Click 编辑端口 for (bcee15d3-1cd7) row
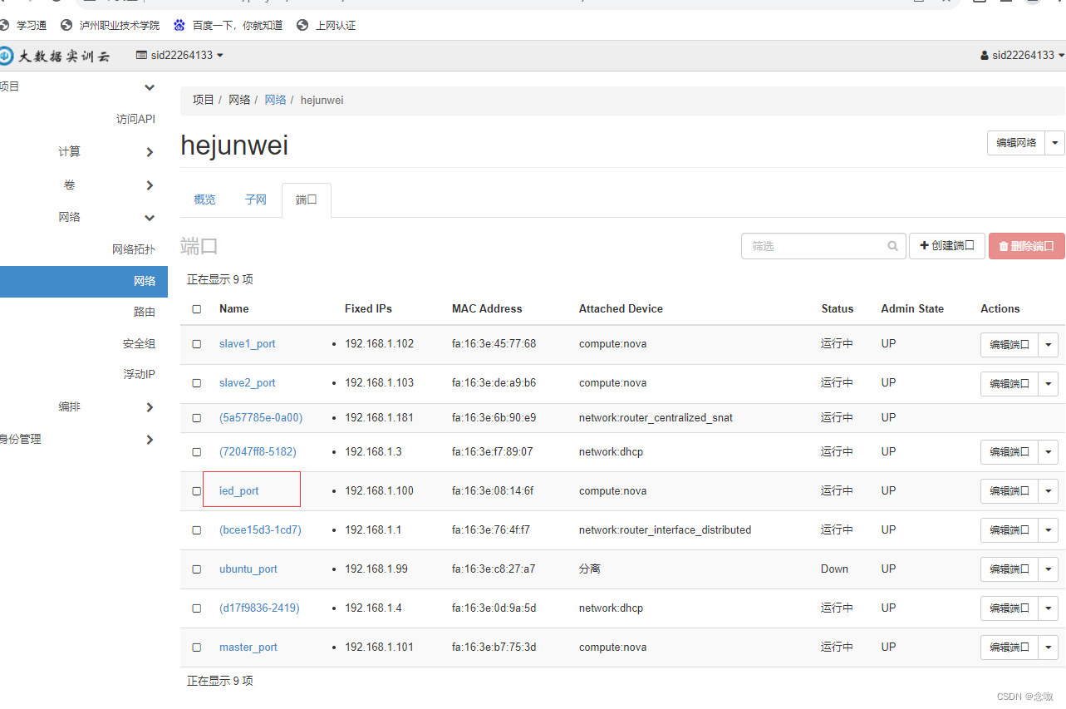 1010,530
